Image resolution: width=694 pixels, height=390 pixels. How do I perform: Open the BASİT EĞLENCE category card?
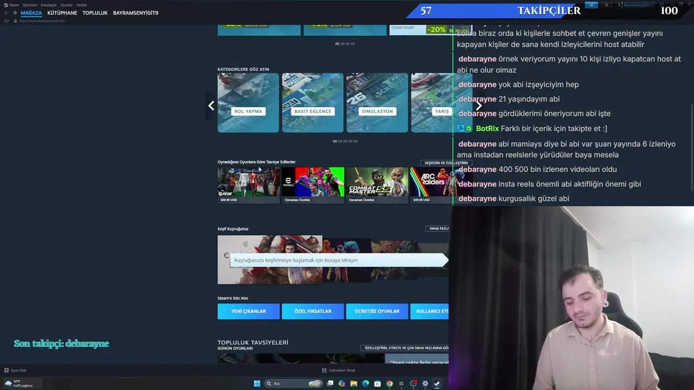(313, 103)
